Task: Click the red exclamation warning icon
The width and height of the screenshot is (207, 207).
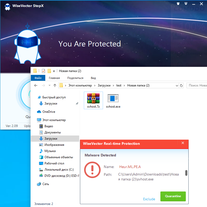Action: tap(92, 170)
